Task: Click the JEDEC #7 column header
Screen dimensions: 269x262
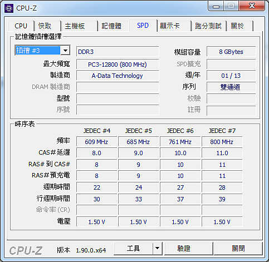Action: tap(222, 131)
